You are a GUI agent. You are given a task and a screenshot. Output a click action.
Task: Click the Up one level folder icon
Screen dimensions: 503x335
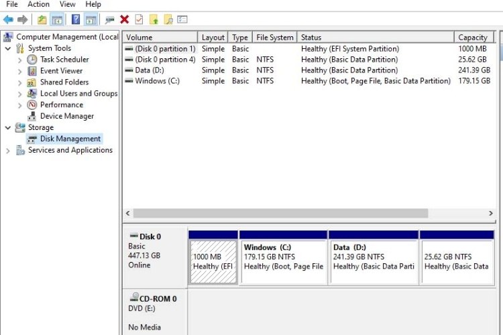coord(42,19)
